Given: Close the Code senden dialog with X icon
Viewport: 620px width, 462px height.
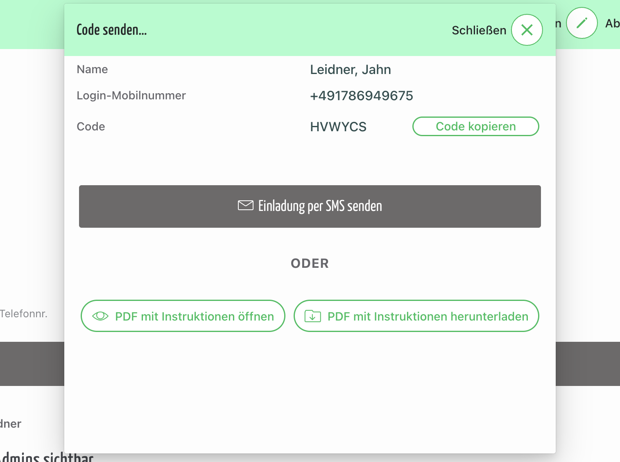Looking at the screenshot, I should click(x=527, y=30).
